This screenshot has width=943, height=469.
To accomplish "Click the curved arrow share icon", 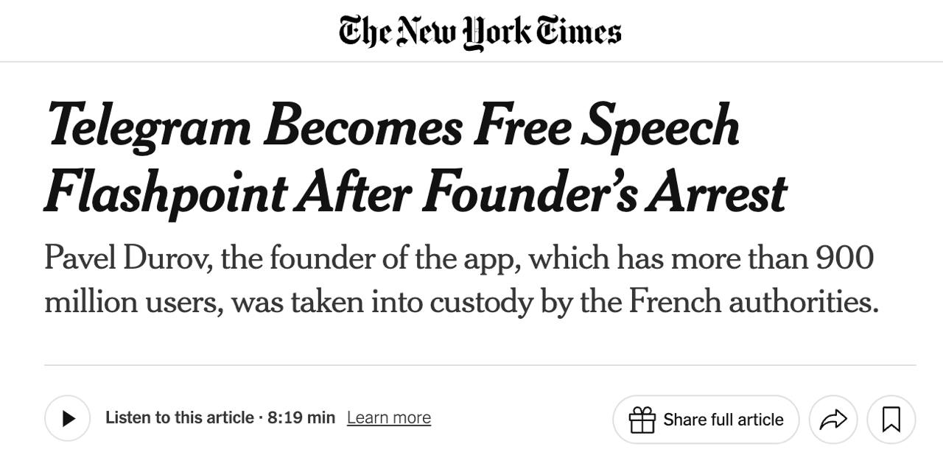I will pyautogui.click(x=832, y=420).
